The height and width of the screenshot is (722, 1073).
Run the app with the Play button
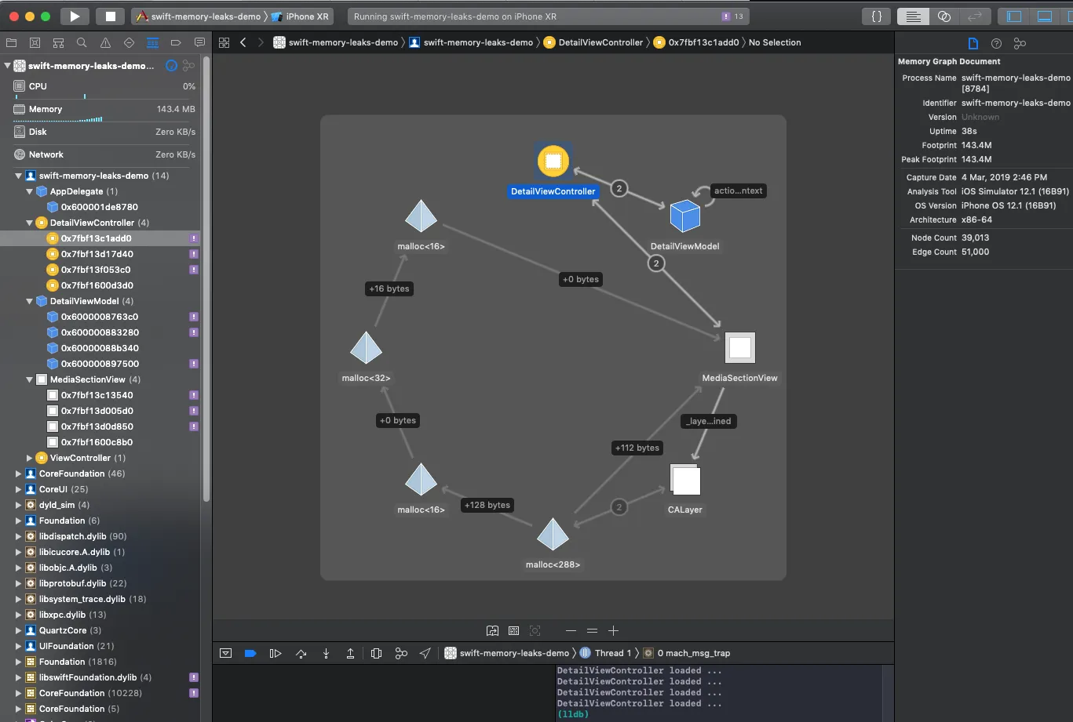(75, 16)
